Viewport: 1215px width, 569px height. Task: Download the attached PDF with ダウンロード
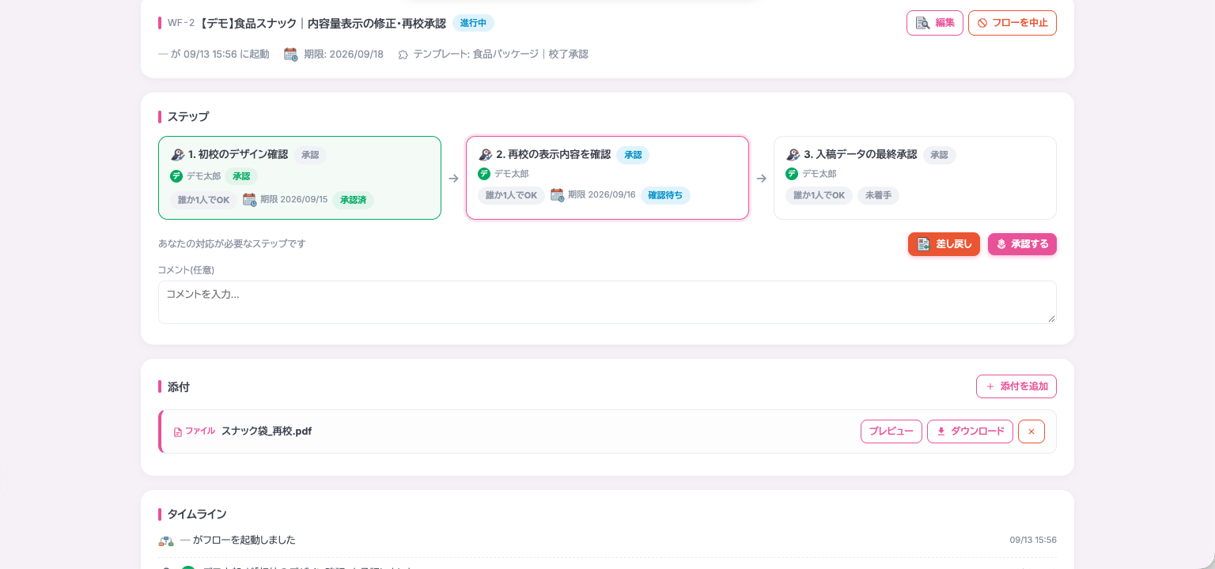pos(970,431)
